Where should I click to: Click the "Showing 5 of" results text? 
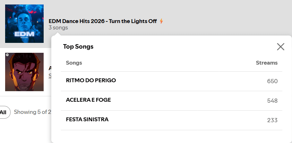pyautogui.click(x=32, y=112)
